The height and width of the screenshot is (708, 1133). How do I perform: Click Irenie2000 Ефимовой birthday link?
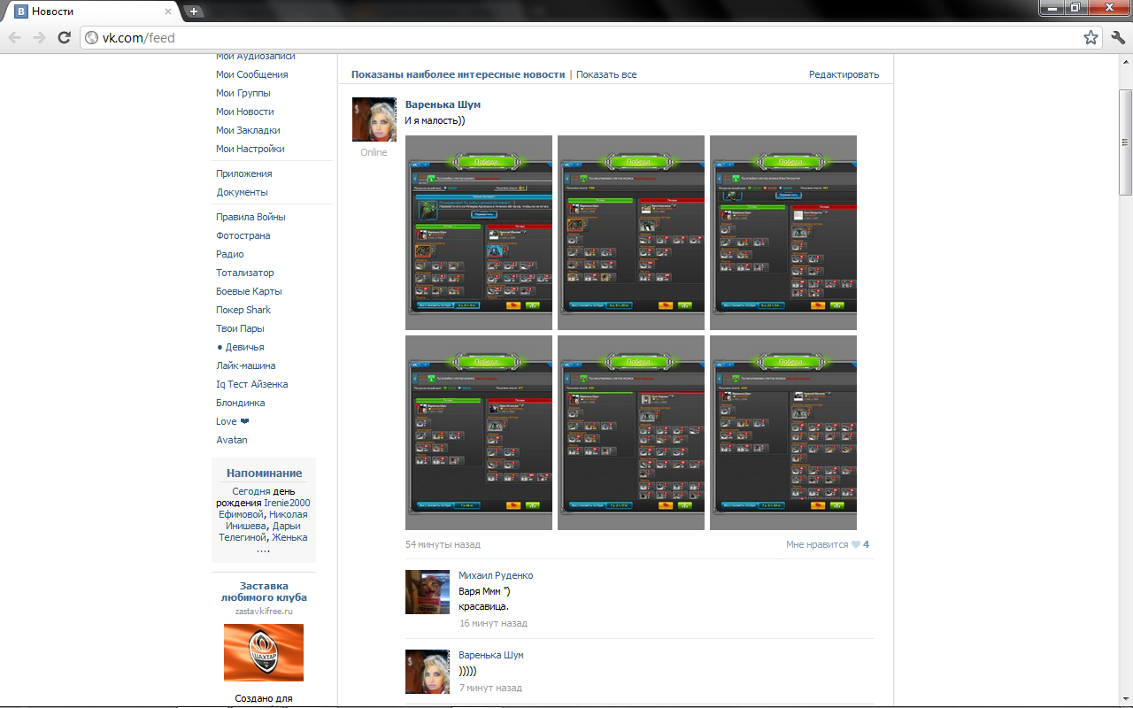[x=264, y=508]
